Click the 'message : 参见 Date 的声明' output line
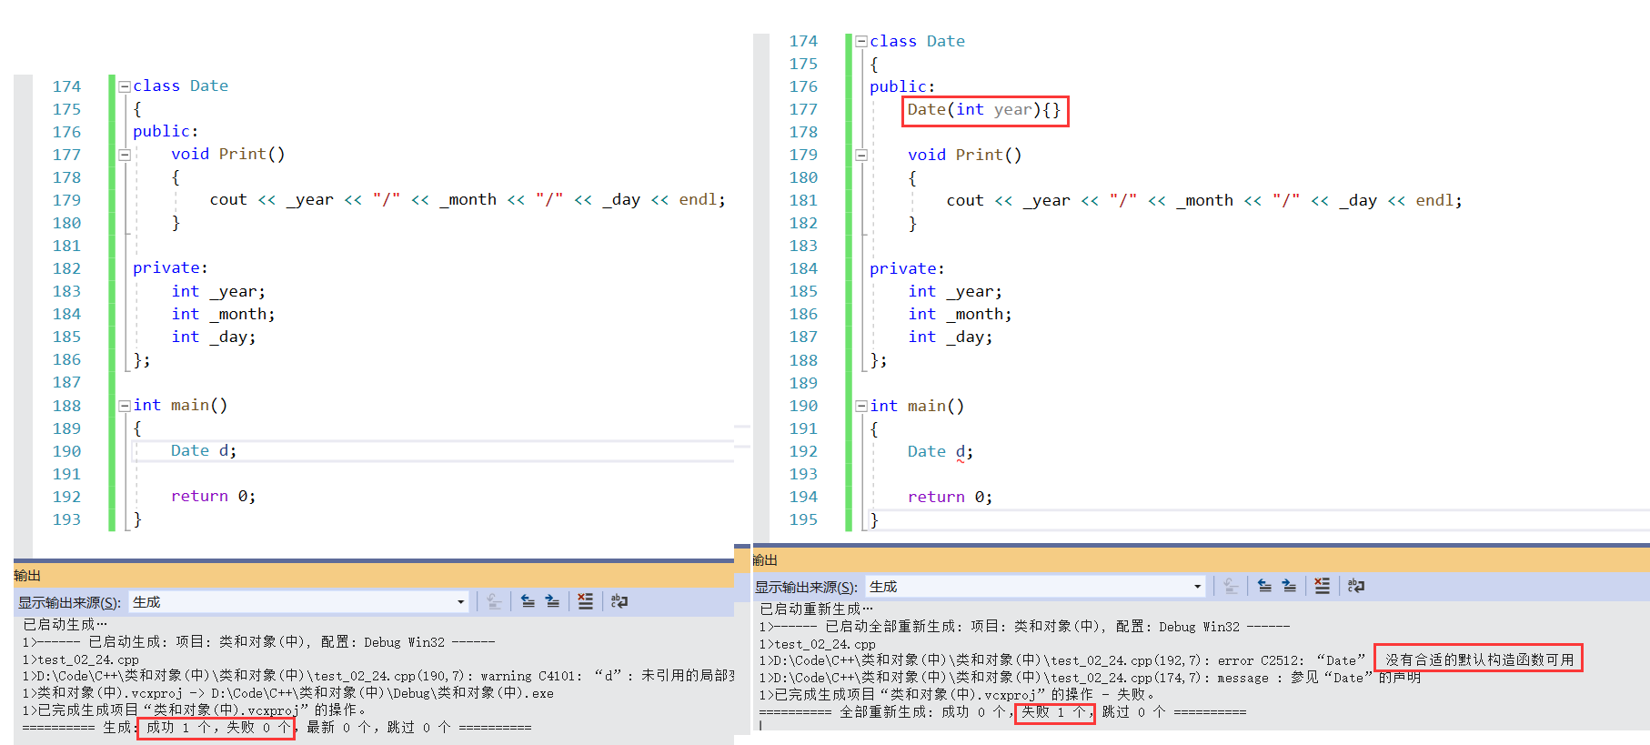 click(1090, 678)
